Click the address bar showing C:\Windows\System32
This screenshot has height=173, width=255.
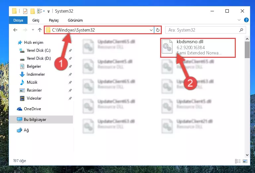click(99, 30)
